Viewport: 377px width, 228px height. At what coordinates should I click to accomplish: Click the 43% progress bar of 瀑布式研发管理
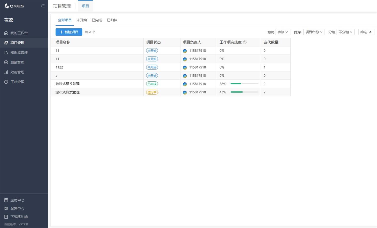244,92
